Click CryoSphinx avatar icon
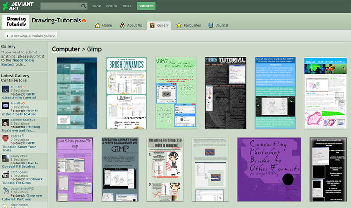 5,175
